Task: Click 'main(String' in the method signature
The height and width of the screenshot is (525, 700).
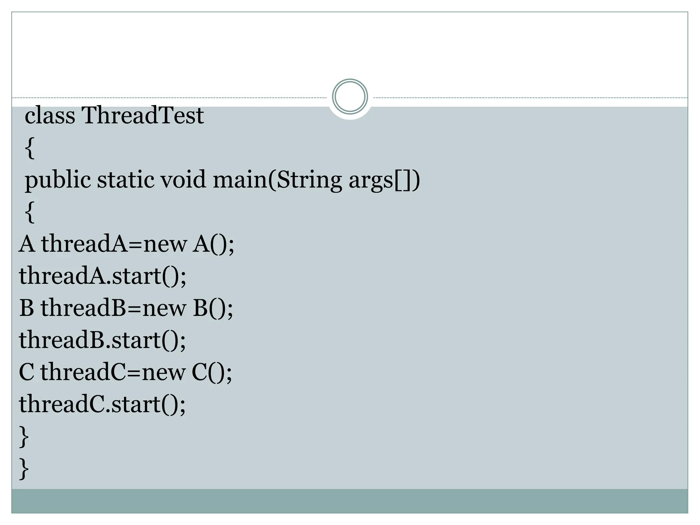Action: pos(277,180)
